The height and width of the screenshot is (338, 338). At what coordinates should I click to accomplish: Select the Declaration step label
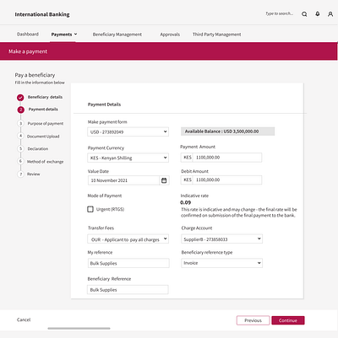(x=38, y=148)
